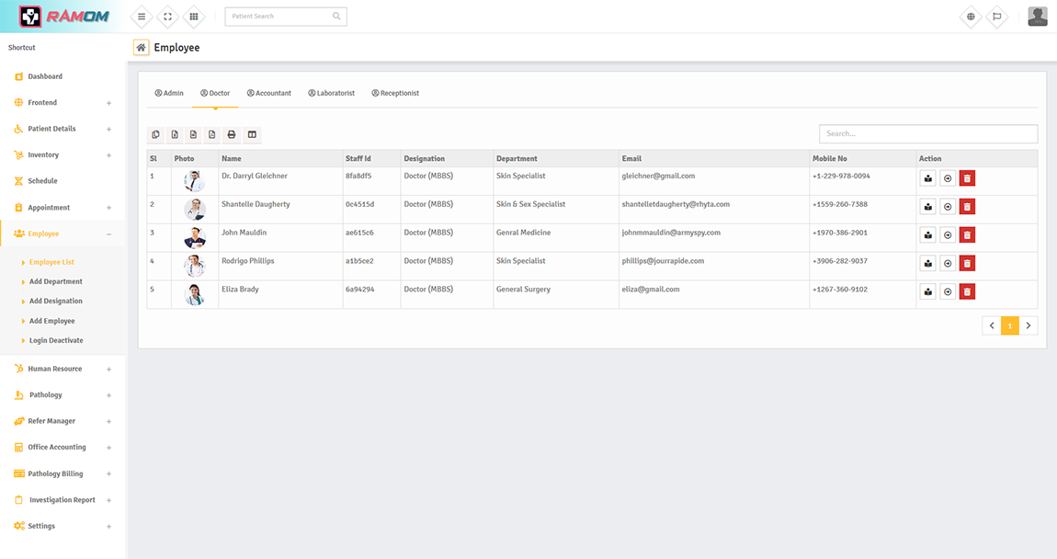The height and width of the screenshot is (559, 1057).
Task: Print the employee table
Action: [x=232, y=135]
